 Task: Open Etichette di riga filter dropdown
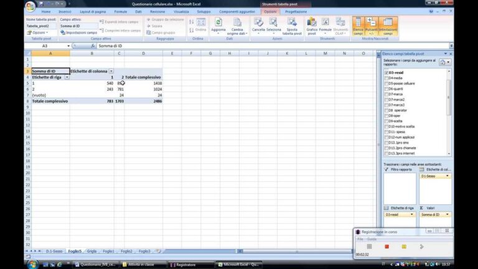67,77
